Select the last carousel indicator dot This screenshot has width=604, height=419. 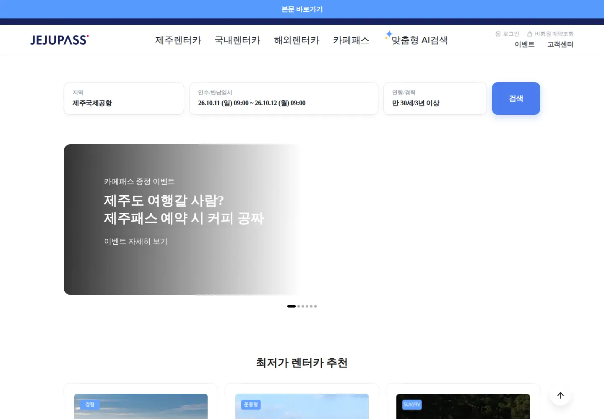315,306
